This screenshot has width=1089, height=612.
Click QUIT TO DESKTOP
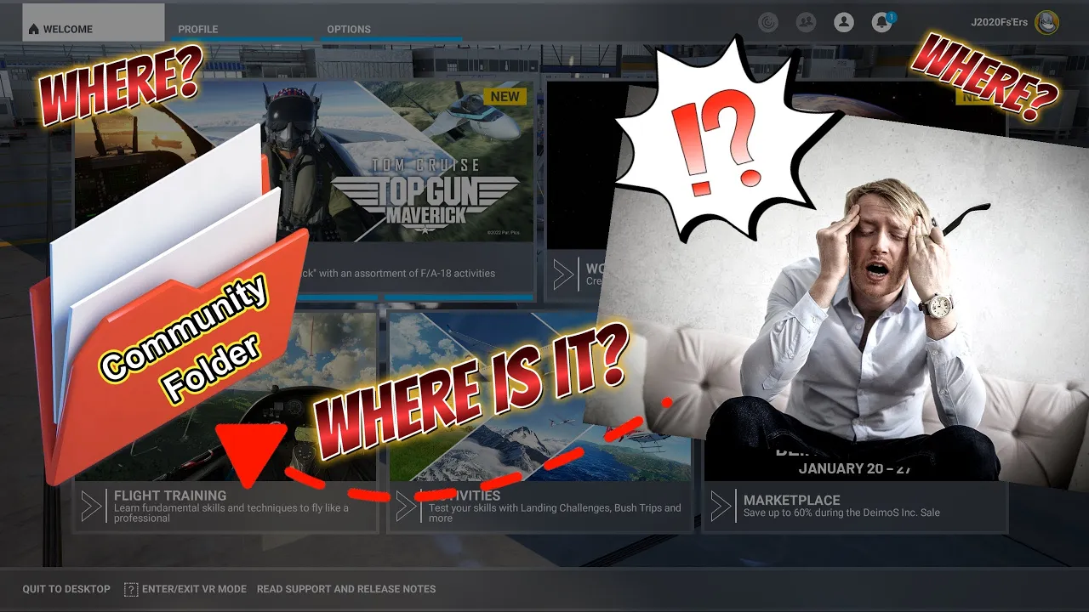66,589
